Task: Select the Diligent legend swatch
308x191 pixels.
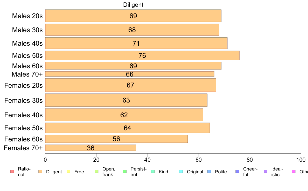Action: (x=40, y=172)
